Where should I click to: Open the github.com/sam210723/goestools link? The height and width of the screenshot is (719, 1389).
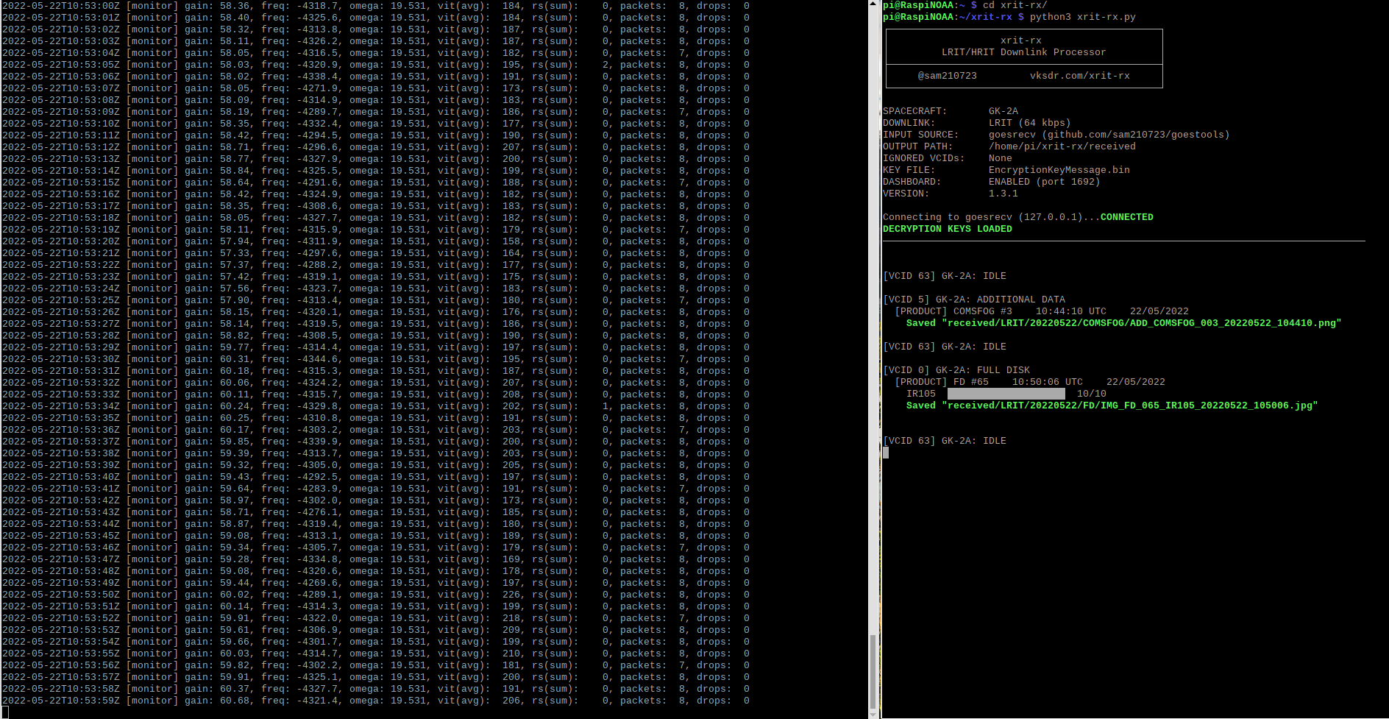pos(1141,134)
